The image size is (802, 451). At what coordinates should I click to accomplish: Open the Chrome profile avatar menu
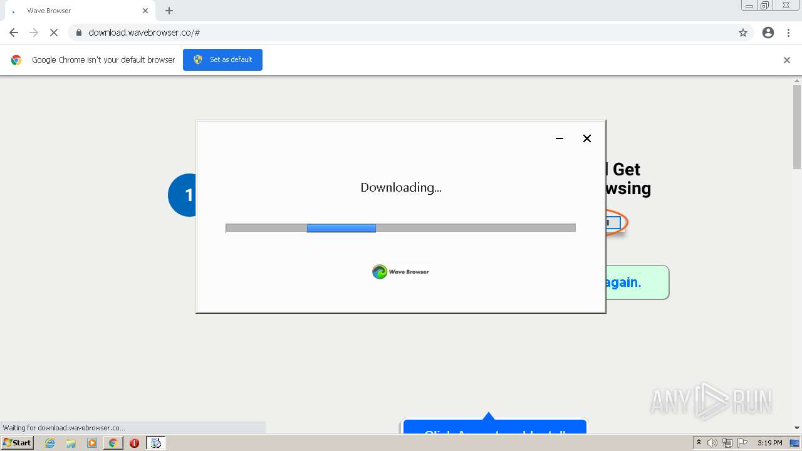(768, 33)
